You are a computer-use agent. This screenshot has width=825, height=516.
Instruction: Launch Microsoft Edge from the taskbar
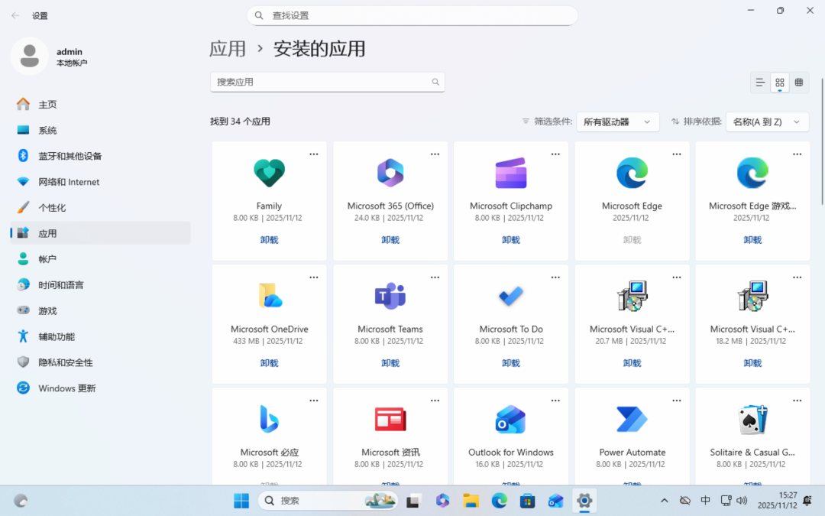(x=500, y=501)
